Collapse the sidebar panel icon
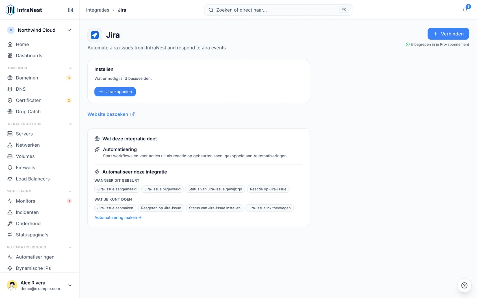 [x=71, y=10]
